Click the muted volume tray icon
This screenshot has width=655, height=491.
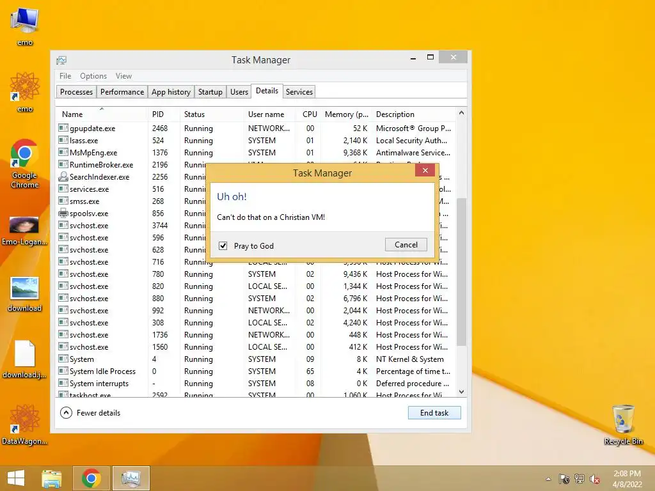595,479
